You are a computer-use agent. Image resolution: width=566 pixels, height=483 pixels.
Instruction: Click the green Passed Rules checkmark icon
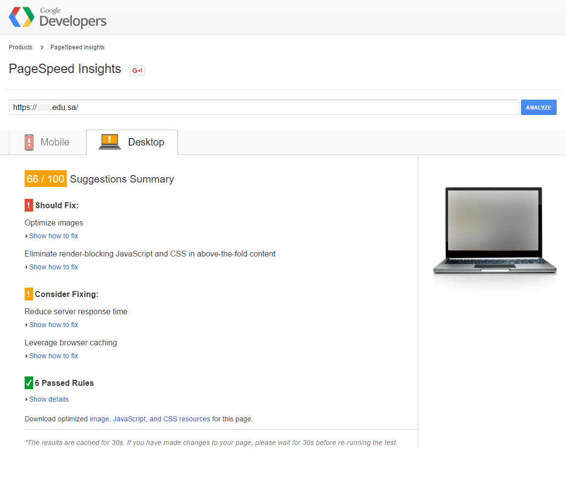pos(29,383)
